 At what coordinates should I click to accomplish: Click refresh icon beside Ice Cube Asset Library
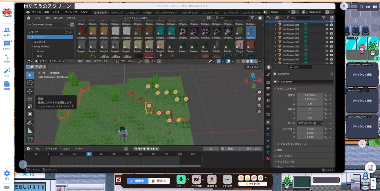coord(72,24)
